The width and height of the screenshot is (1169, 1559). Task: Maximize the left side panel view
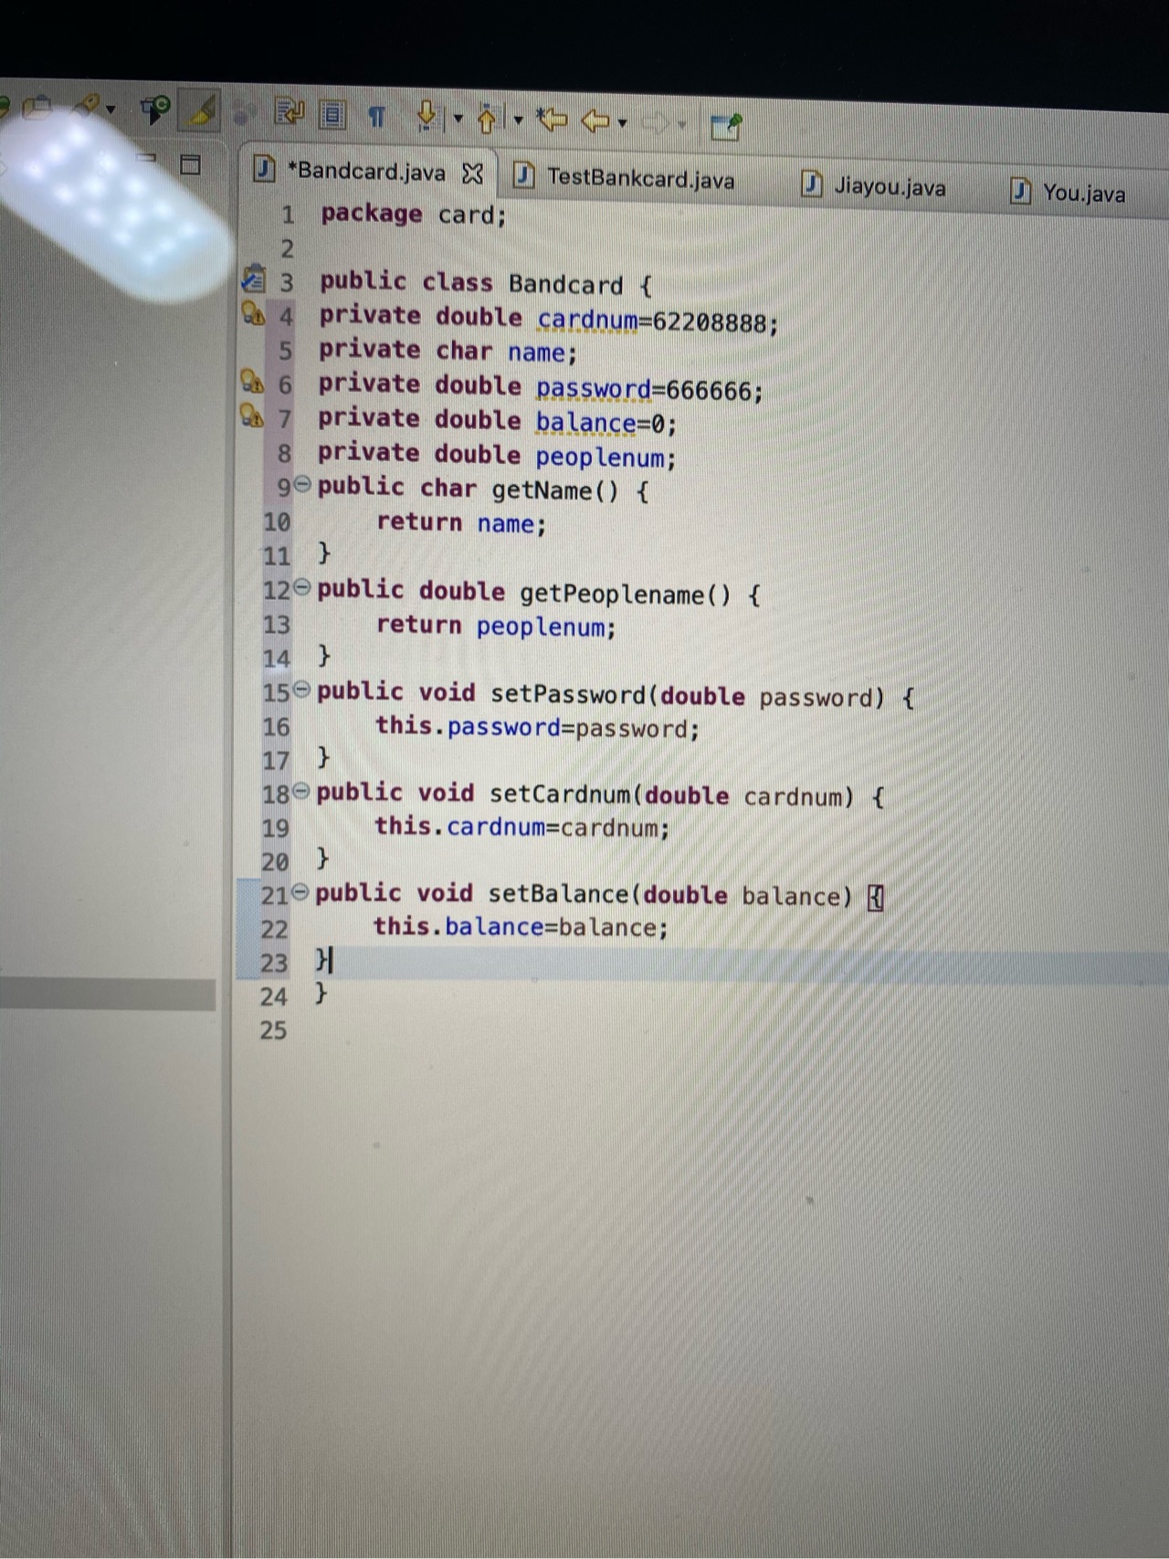[x=190, y=164]
